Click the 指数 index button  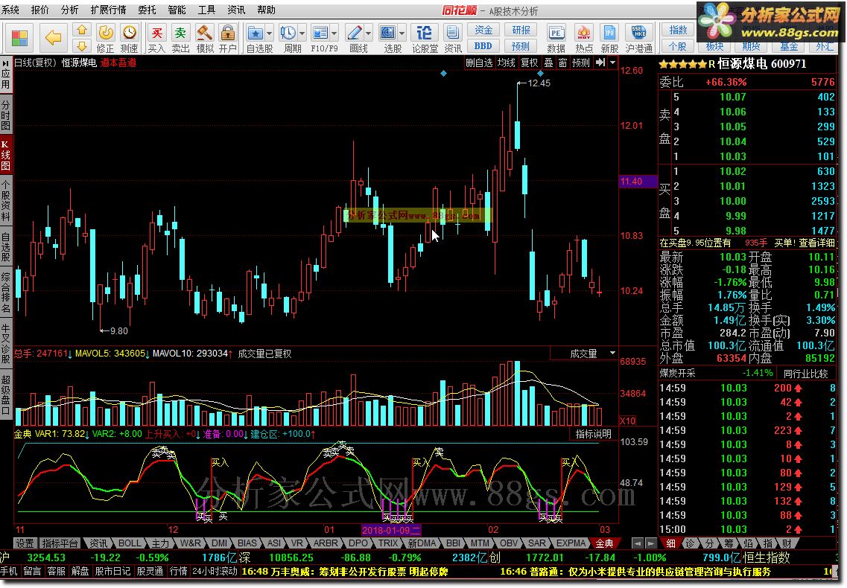(678, 31)
